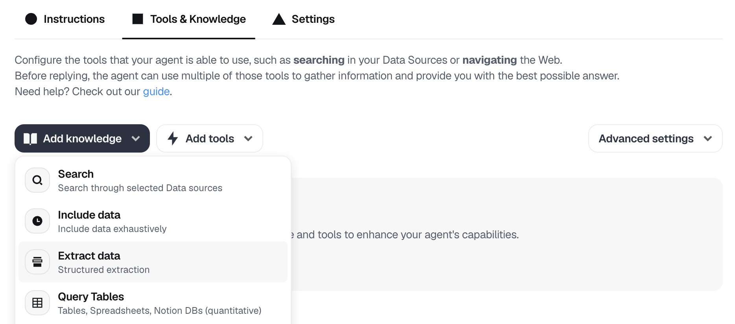The image size is (735, 324).
Task: Pick Extract data structured extraction entry
Action: point(104,262)
